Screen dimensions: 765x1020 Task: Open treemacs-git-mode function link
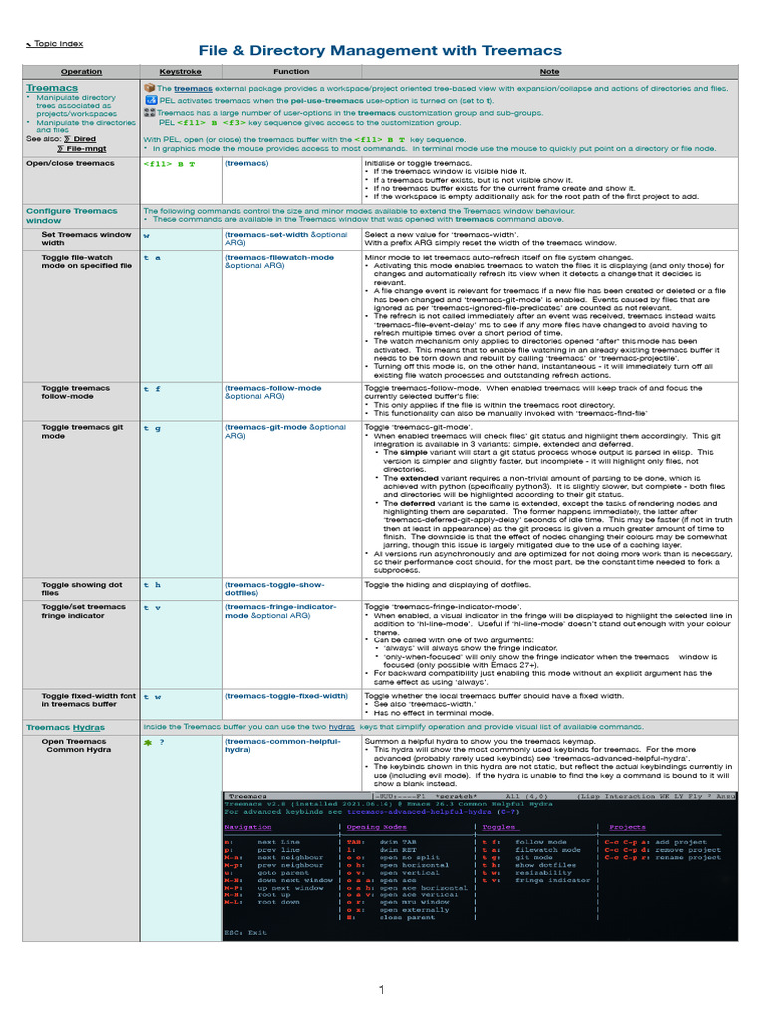(x=285, y=432)
